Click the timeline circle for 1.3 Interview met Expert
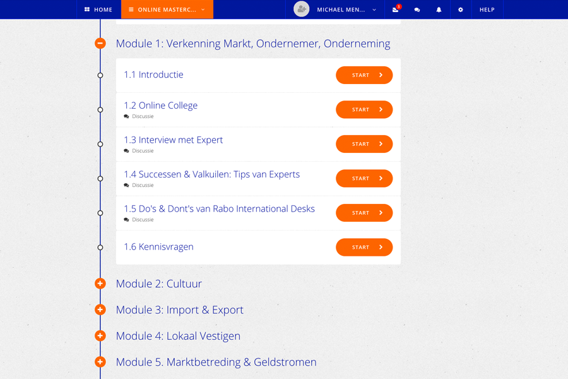This screenshot has width=568, height=379. [100, 145]
